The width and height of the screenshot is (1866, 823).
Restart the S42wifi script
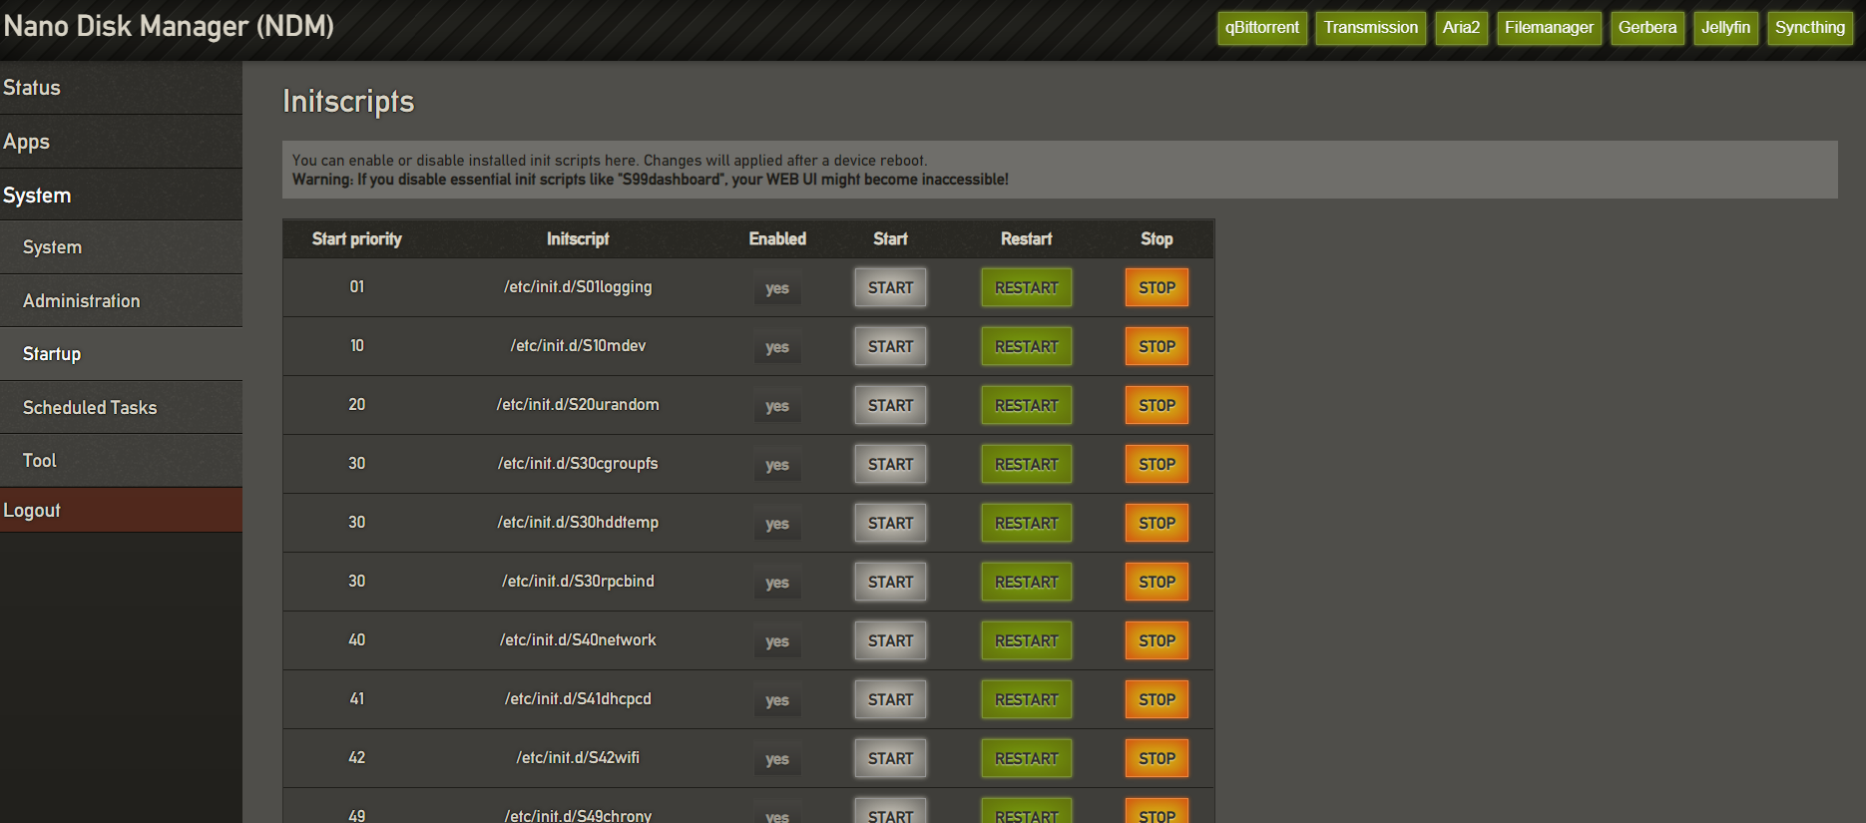[x=1026, y=758]
